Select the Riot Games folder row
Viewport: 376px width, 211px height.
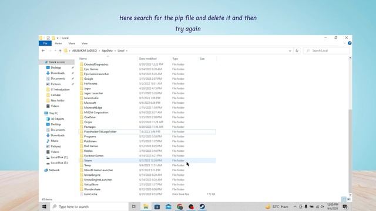click(x=147, y=146)
